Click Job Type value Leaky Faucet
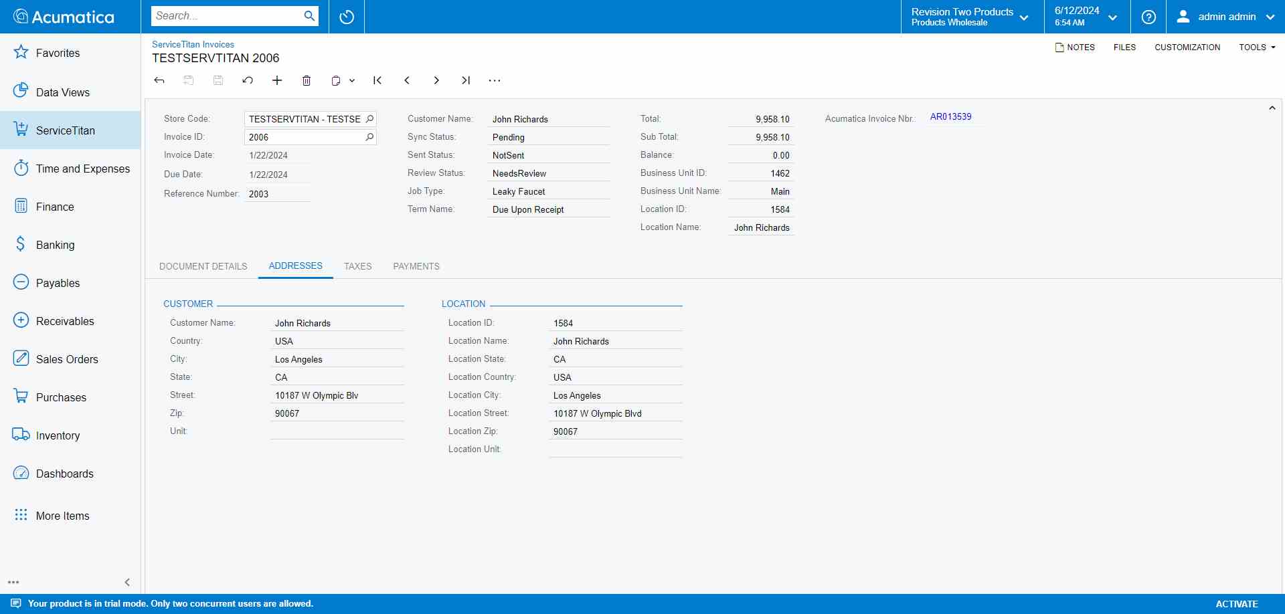This screenshot has height=614, width=1285. tap(549, 191)
